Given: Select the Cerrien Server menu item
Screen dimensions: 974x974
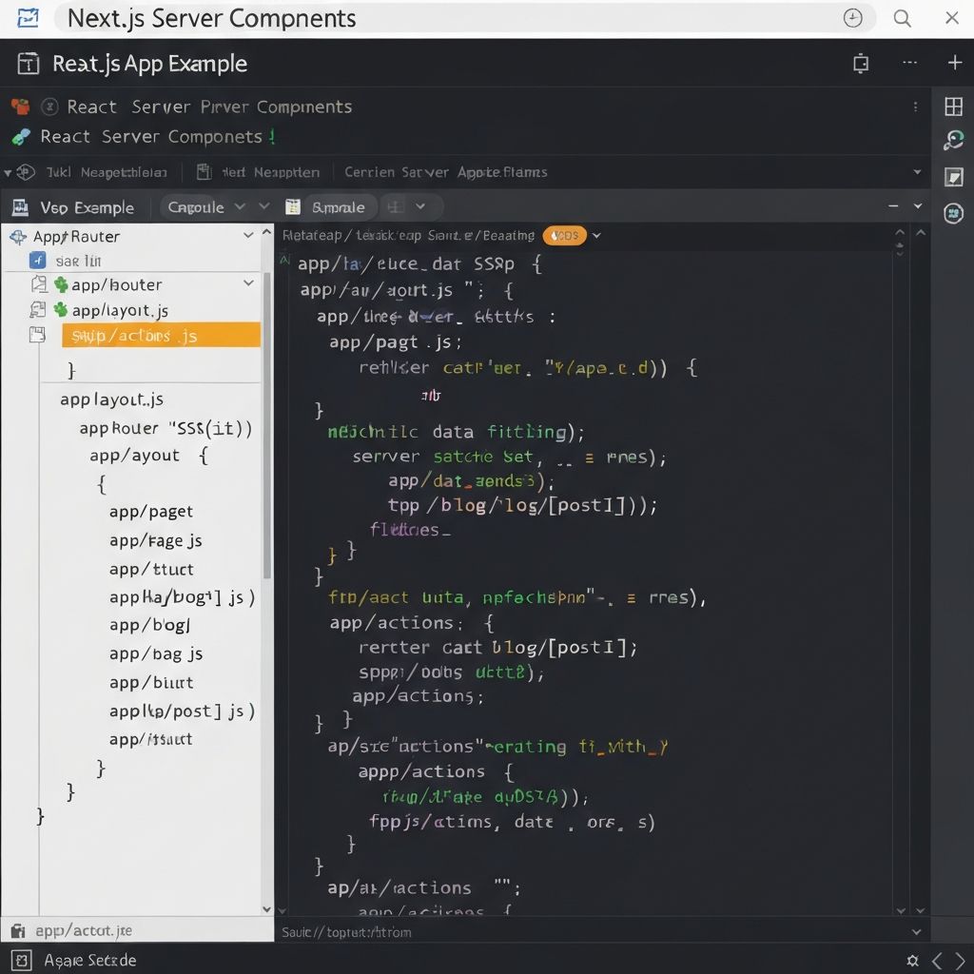Looking at the screenshot, I should click(445, 172).
